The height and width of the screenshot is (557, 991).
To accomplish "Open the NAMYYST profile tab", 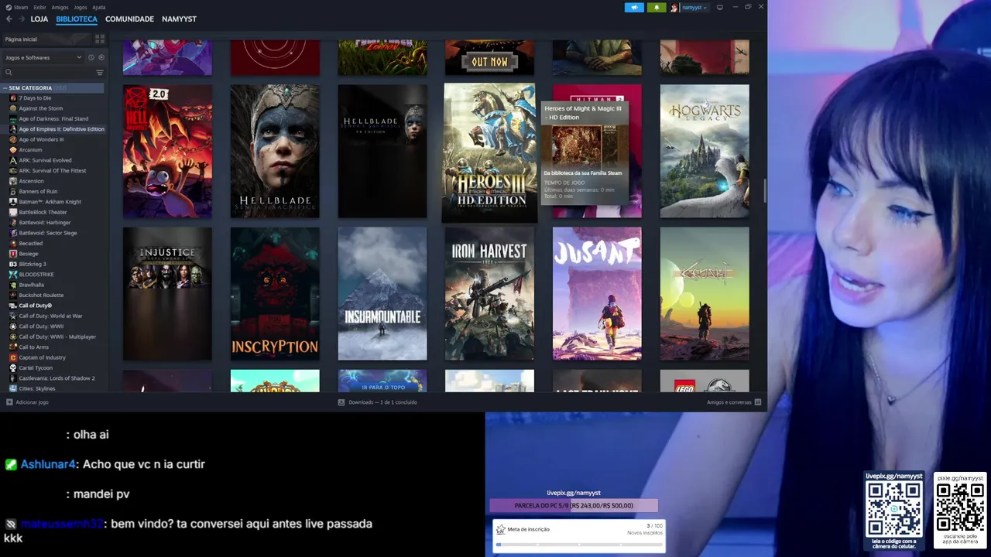I will (179, 19).
